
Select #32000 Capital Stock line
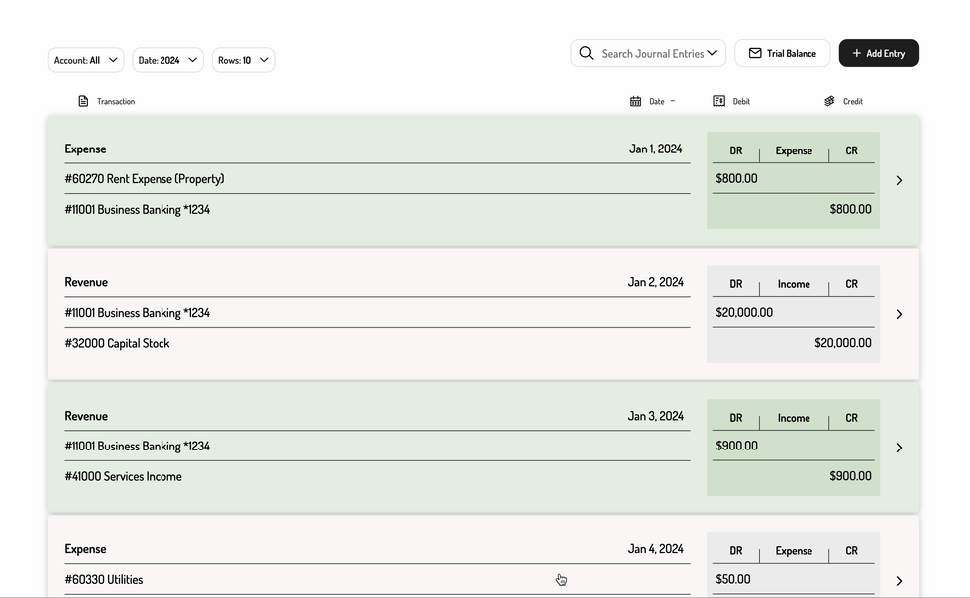(117, 343)
